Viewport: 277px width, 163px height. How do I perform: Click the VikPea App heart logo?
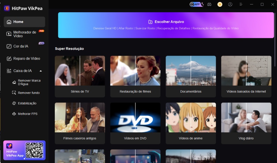click(x=9, y=146)
